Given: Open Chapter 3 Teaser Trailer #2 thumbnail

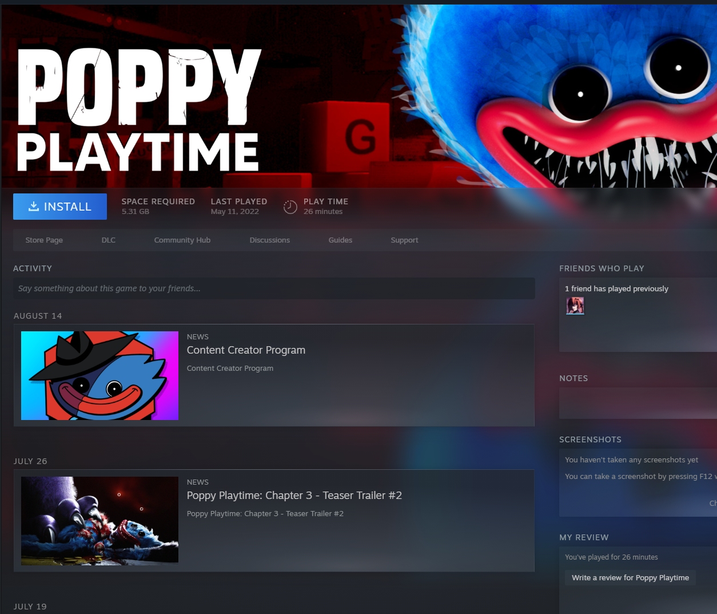Looking at the screenshot, I should click(x=99, y=521).
